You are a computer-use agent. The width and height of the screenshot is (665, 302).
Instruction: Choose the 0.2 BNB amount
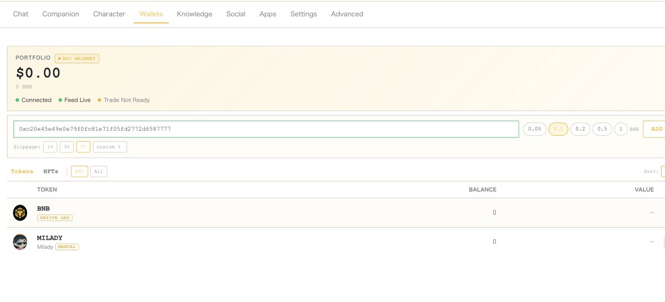pyautogui.click(x=580, y=129)
